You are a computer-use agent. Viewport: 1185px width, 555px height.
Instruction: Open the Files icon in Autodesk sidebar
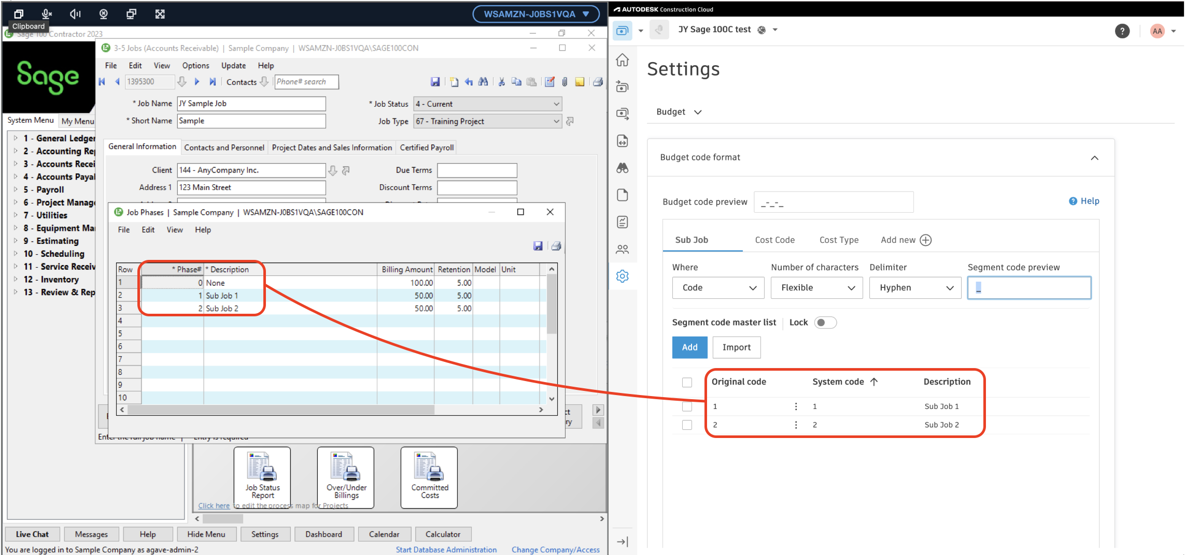pos(622,195)
